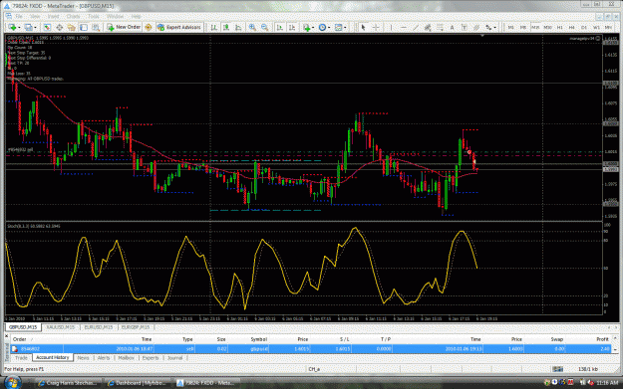The image size is (623, 389).
Task: Select the vertical line drawing tool
Action: tap(392, 28)
